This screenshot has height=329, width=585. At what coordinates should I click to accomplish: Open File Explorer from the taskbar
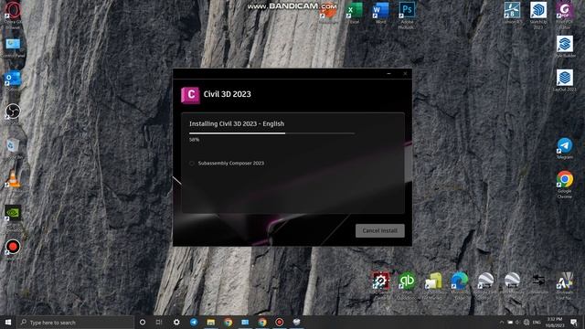click(x=211, y=322)
